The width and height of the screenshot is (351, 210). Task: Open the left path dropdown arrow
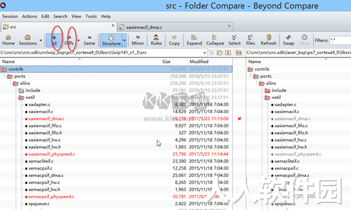204,52
